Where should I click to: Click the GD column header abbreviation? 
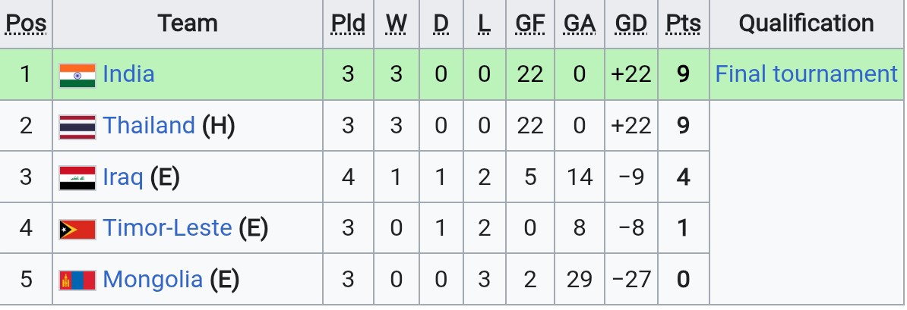tap(631, 23)
